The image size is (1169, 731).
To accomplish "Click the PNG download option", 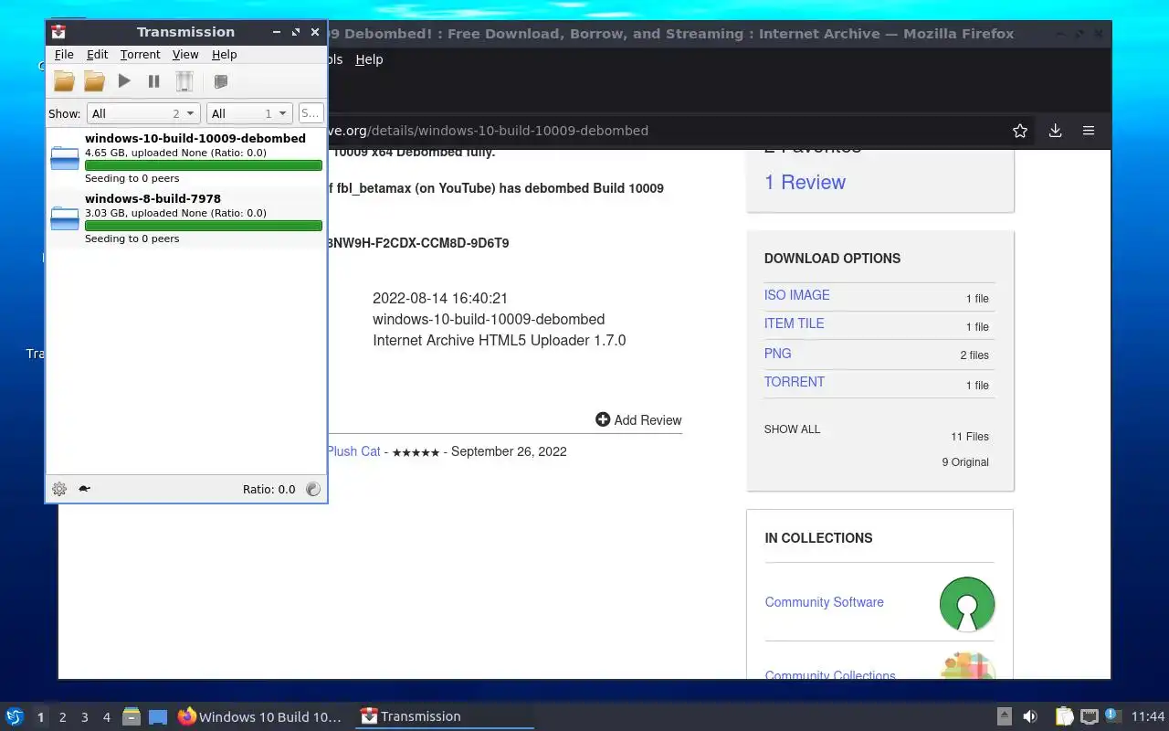I will 778,354.
